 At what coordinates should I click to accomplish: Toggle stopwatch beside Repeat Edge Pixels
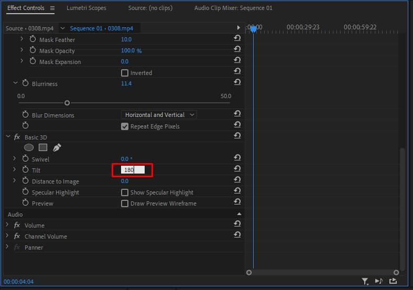25,125
